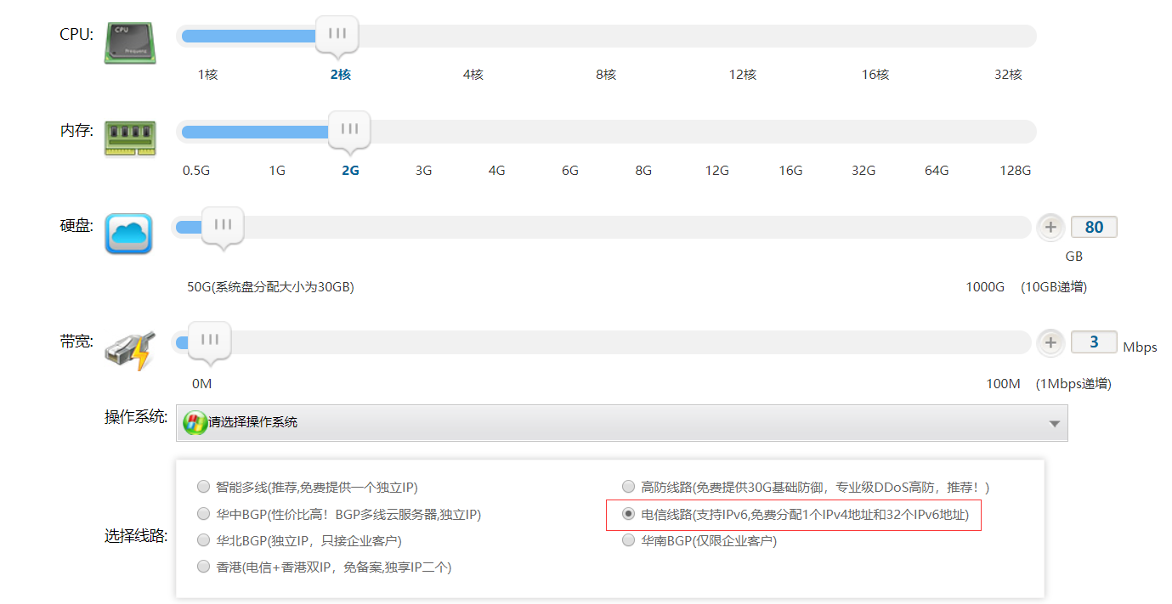Click the 4核 label on CPU scale

(x=473, y=74)
